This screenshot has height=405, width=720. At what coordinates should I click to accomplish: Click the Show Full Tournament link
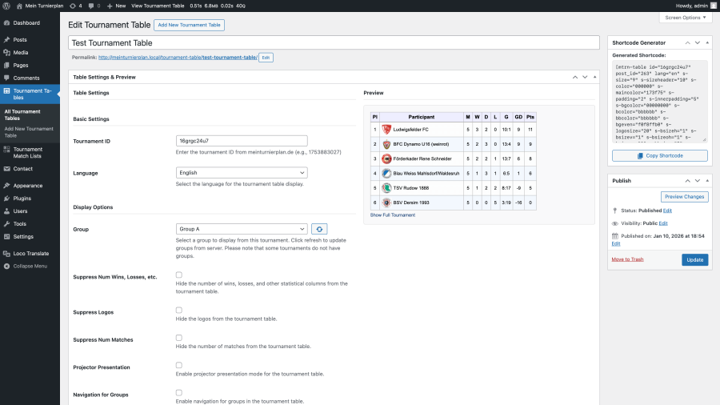coord(392,215)
